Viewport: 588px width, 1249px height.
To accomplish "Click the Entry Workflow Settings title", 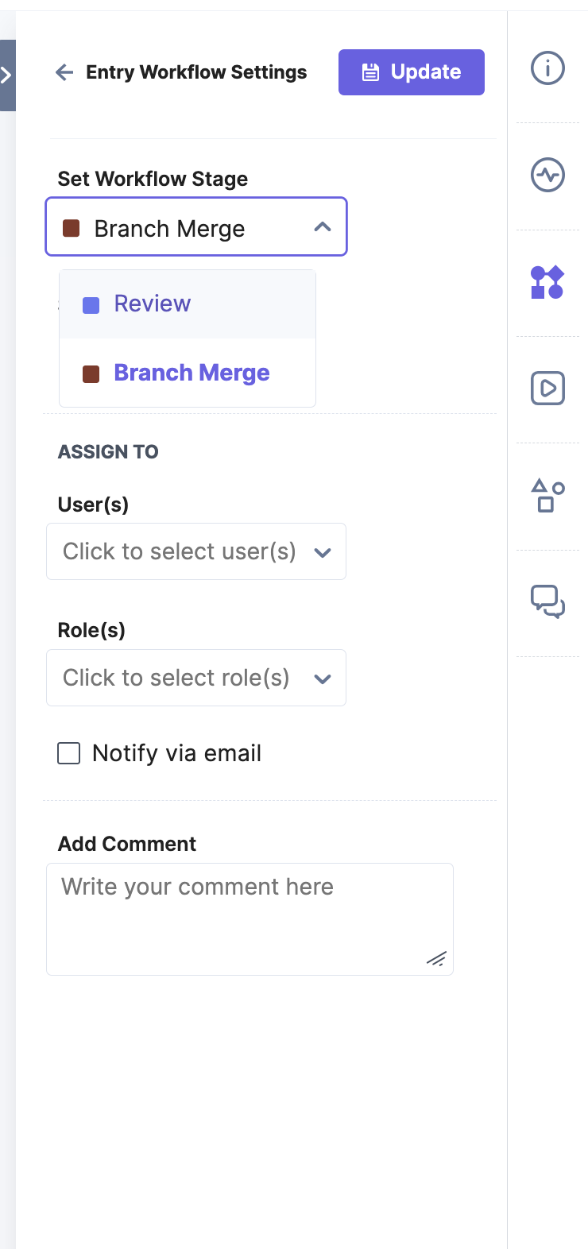I will [196, 72].
